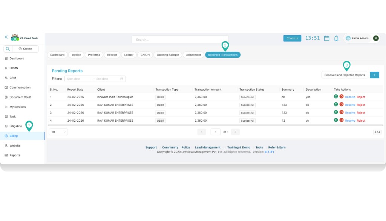Click the teal plus button near Resolved and Rejected Reports
This screenshot has height=221, width=386.
click(374, 75)
